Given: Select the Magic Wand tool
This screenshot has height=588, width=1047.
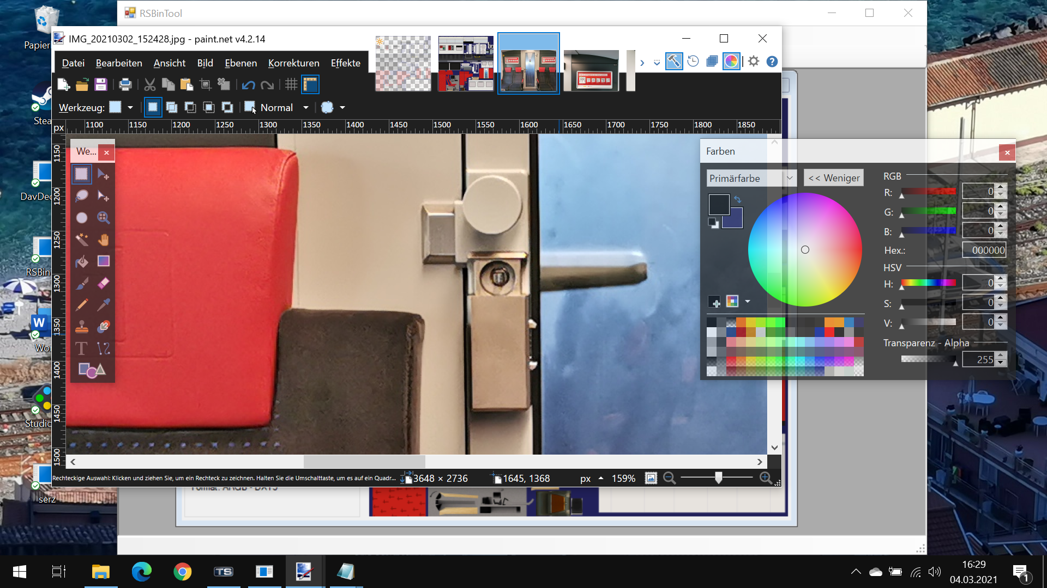Looking at the screenshot, I should (x=82, y=240).
